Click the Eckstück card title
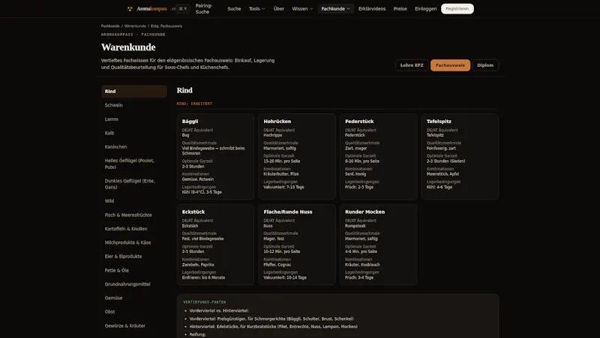 coord(193,212)
